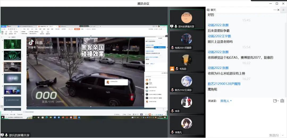
Task: Click the shared screen's green matrix slide thumbnail
Action: 12,44
